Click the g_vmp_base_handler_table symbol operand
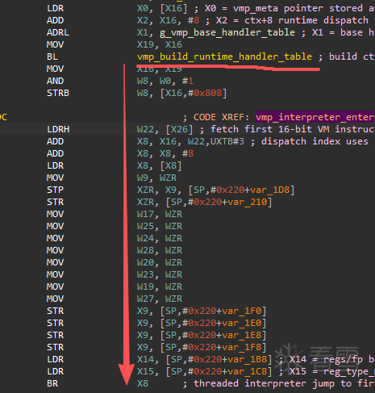Image resolution: width=375 pixels, height=393 pixels. click(227, 32)
